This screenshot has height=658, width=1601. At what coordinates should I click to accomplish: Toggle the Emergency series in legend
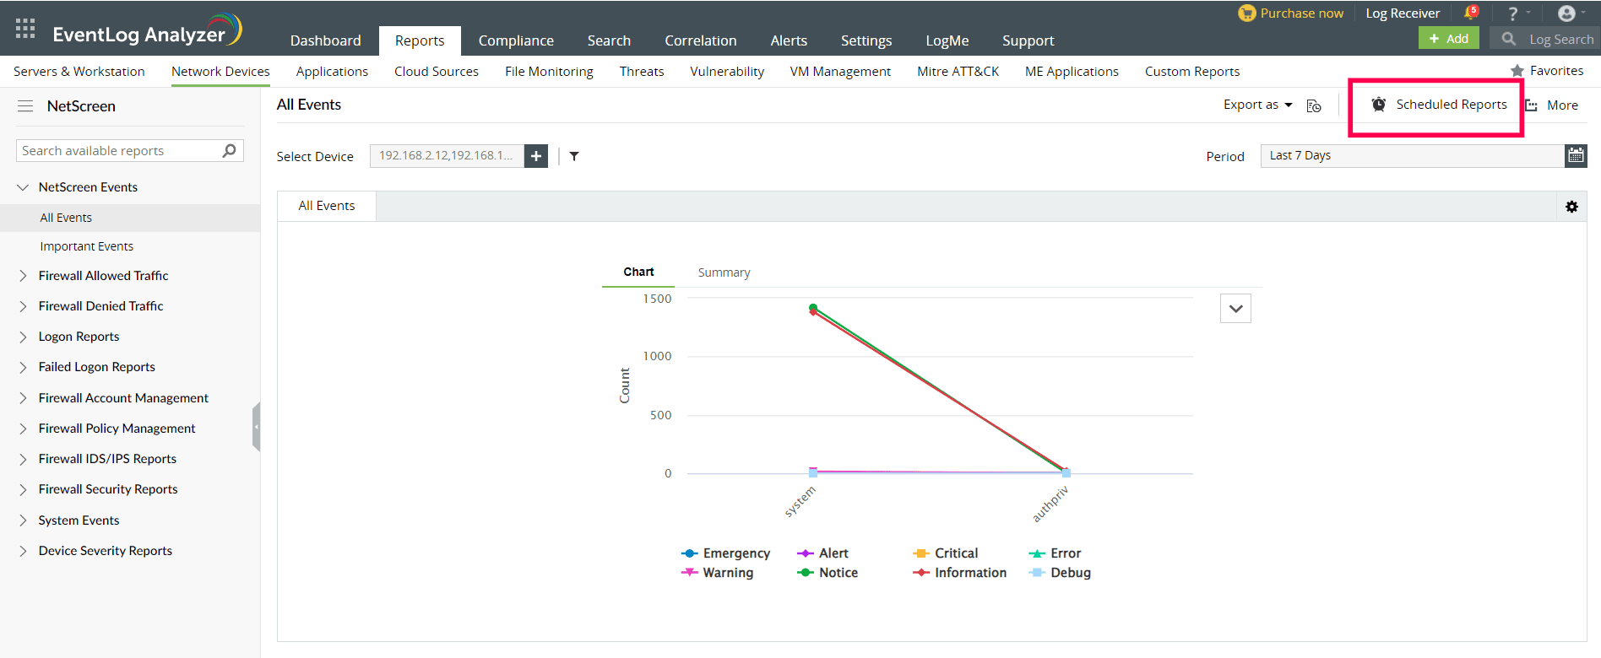tap(725, 553)
